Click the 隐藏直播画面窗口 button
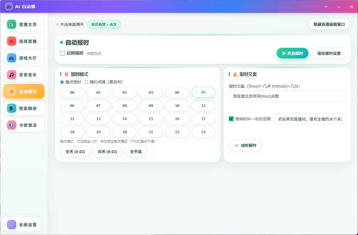 tap(329, 24)
